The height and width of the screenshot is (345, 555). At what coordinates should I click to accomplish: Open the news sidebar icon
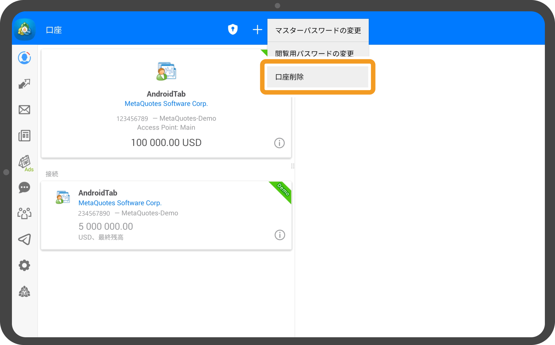[24, 136]
